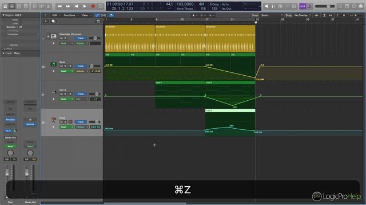
Task: Toggle the Catch playhead button
Action: [112, 15]
